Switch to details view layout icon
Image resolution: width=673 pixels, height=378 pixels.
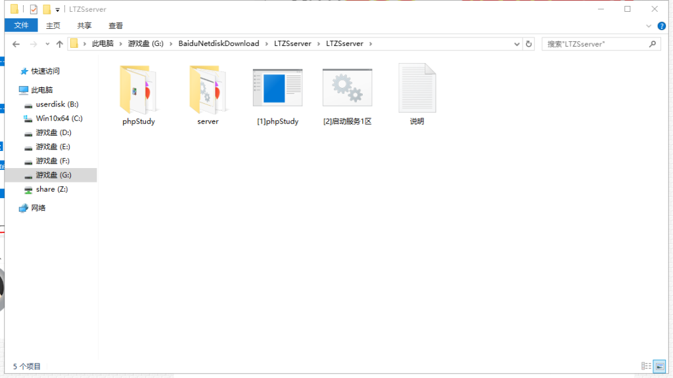pyautogui.click(x=646, y=366)
